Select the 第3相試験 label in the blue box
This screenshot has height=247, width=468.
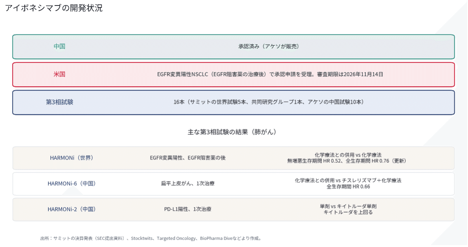point(59,102)
